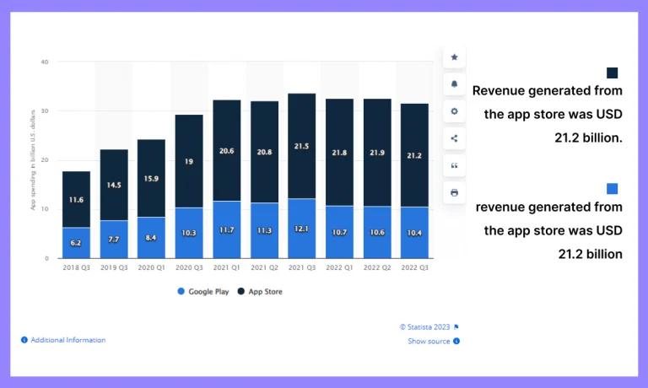Click the share icon
648x388 pixels.
[x=454, y=138]
